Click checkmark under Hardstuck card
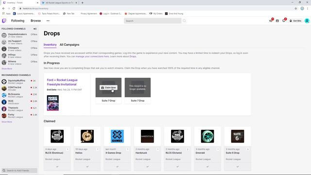This screenshot has height=175, width=311. point(147,166)
